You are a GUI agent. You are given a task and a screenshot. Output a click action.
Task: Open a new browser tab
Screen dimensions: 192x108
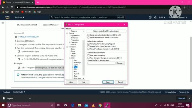click(x=38, y=2)
